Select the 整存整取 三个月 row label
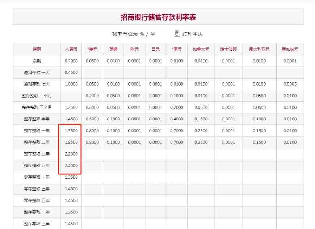The width and height of the screenshot is (315, 229). click(x=37, y=107)
